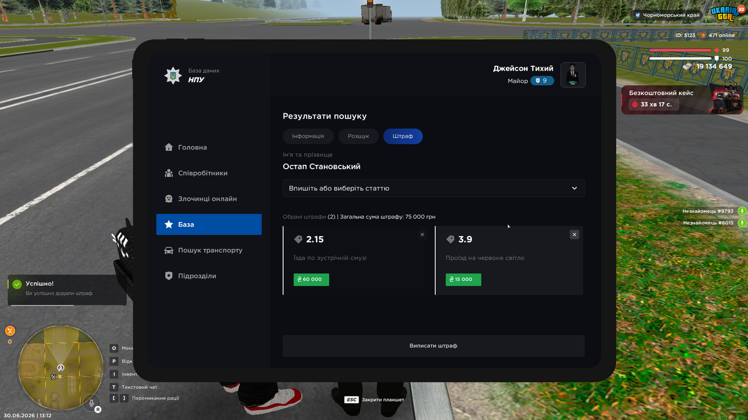Click the microphone icon near the minimap
Image resolution: width=748 pixels, height=420 pixels.
[x=91, y=402]
